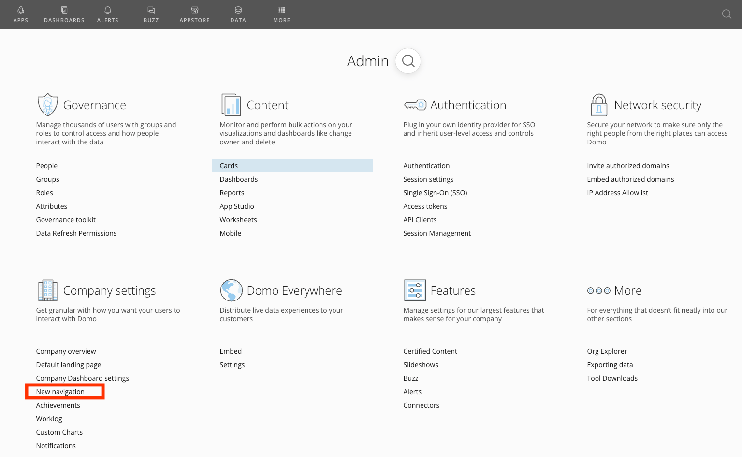The width and height of the screenshot is (742, 457).
Task: Open the Apps rocket icon
Action: 21,10
